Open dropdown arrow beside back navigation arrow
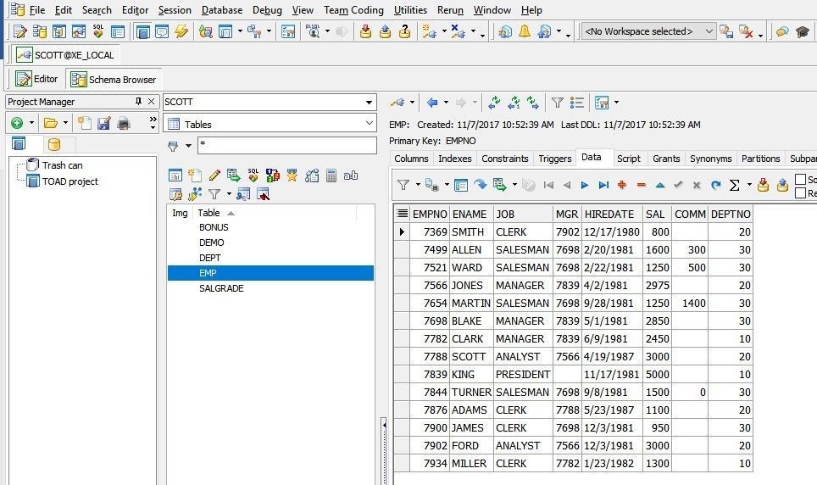The height and width of the screenshot is (485, 817). (x=446, y=103)
